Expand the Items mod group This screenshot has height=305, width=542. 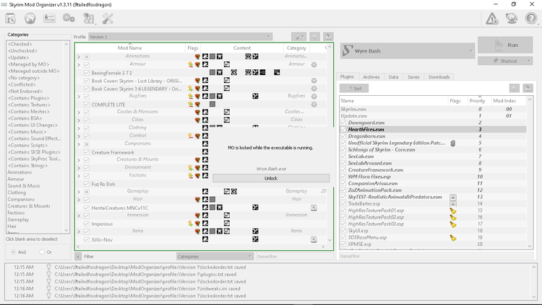coord(79,231)
